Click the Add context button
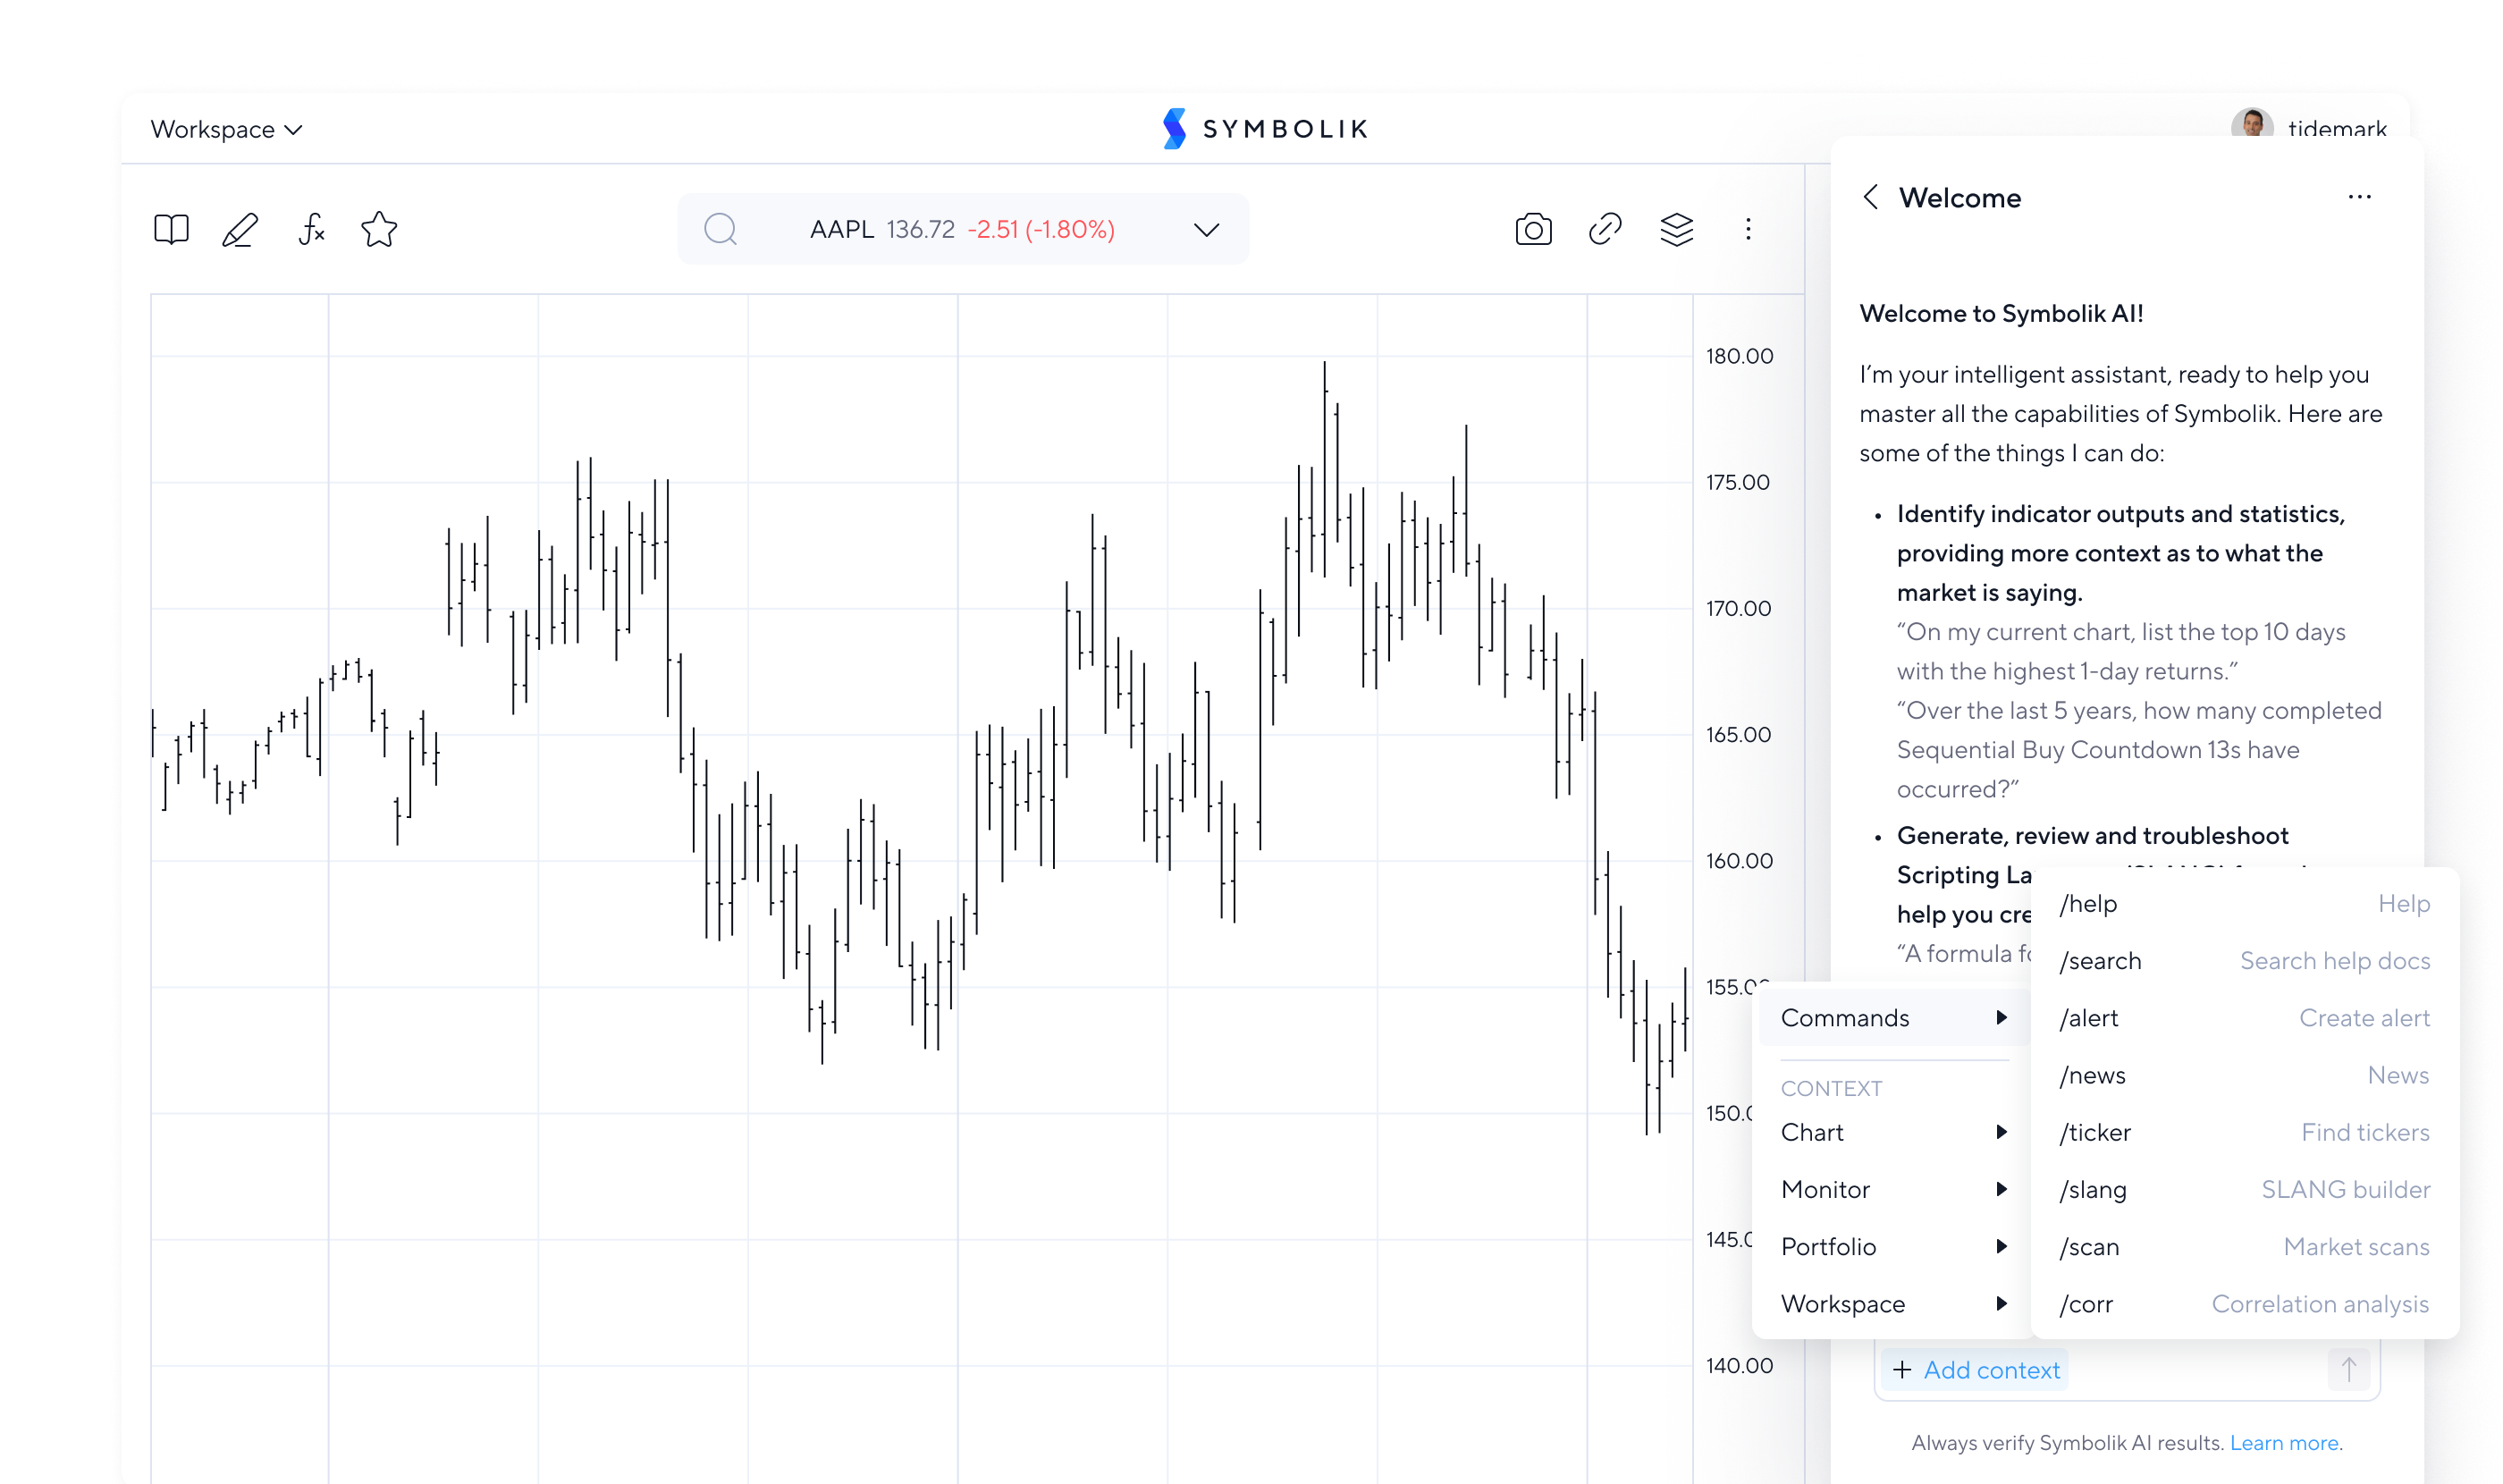 [x=1975, y=1369]
